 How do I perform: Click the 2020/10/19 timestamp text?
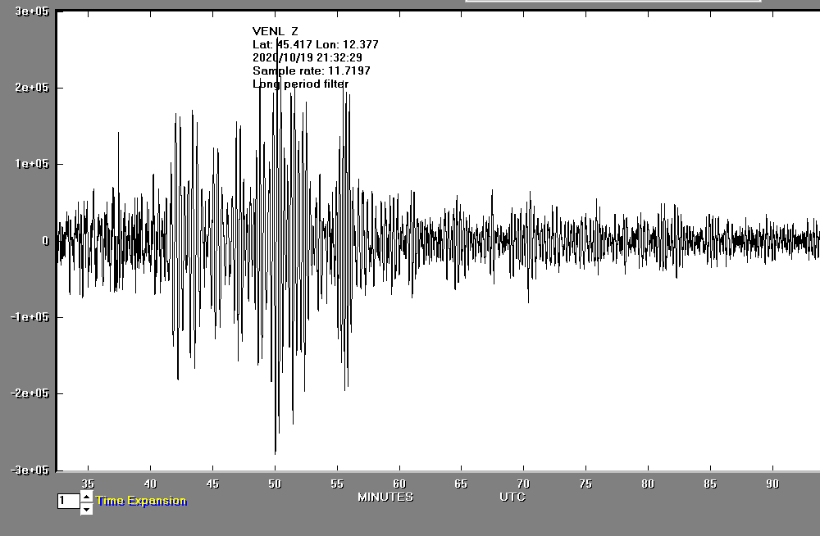click(307, 57)
